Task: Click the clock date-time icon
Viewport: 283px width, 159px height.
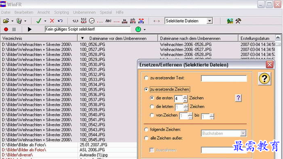Action: (92, 21)
